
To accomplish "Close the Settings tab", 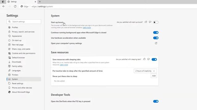I will (35, 2).
